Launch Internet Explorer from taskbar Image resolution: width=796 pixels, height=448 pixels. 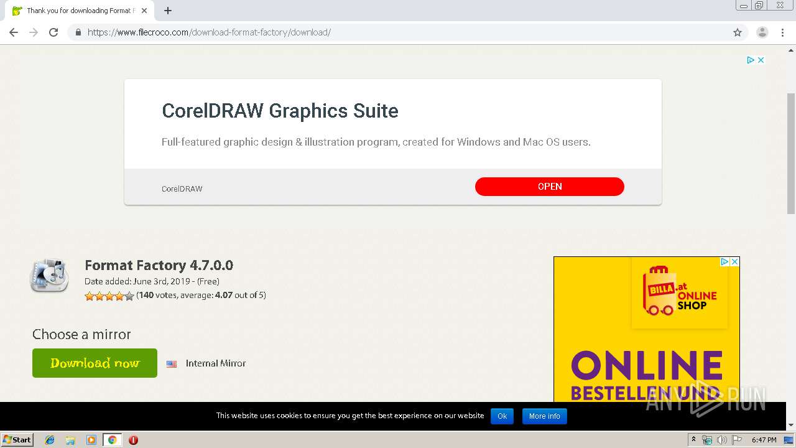tap(50, 440)
